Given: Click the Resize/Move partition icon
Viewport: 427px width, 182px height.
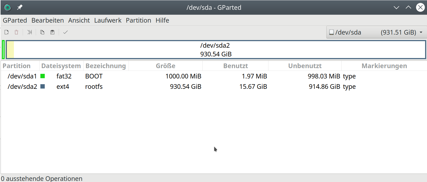Looking at the screenshot, I should (x=29, y=32).
